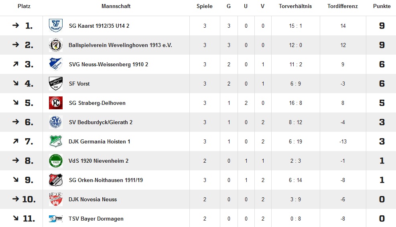Click the Tordifferenz column header
Viewport: 396px width, 227px height.
(343, 6)
